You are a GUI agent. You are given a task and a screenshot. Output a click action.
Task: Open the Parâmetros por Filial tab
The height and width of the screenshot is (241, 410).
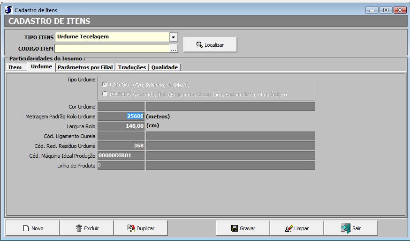pos(85,67)
